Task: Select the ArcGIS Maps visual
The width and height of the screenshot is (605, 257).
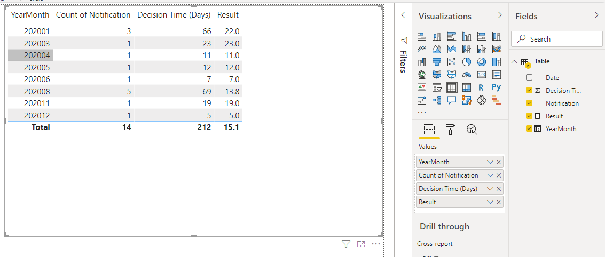Action: [x=467, y=100]
